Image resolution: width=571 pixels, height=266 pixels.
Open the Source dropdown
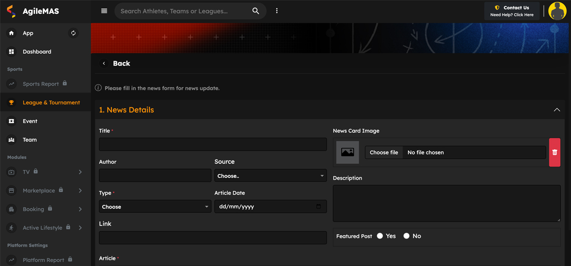pos(270,176)
